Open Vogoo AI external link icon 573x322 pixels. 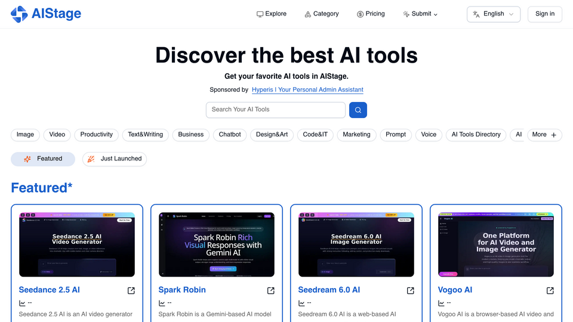(550, 290)
